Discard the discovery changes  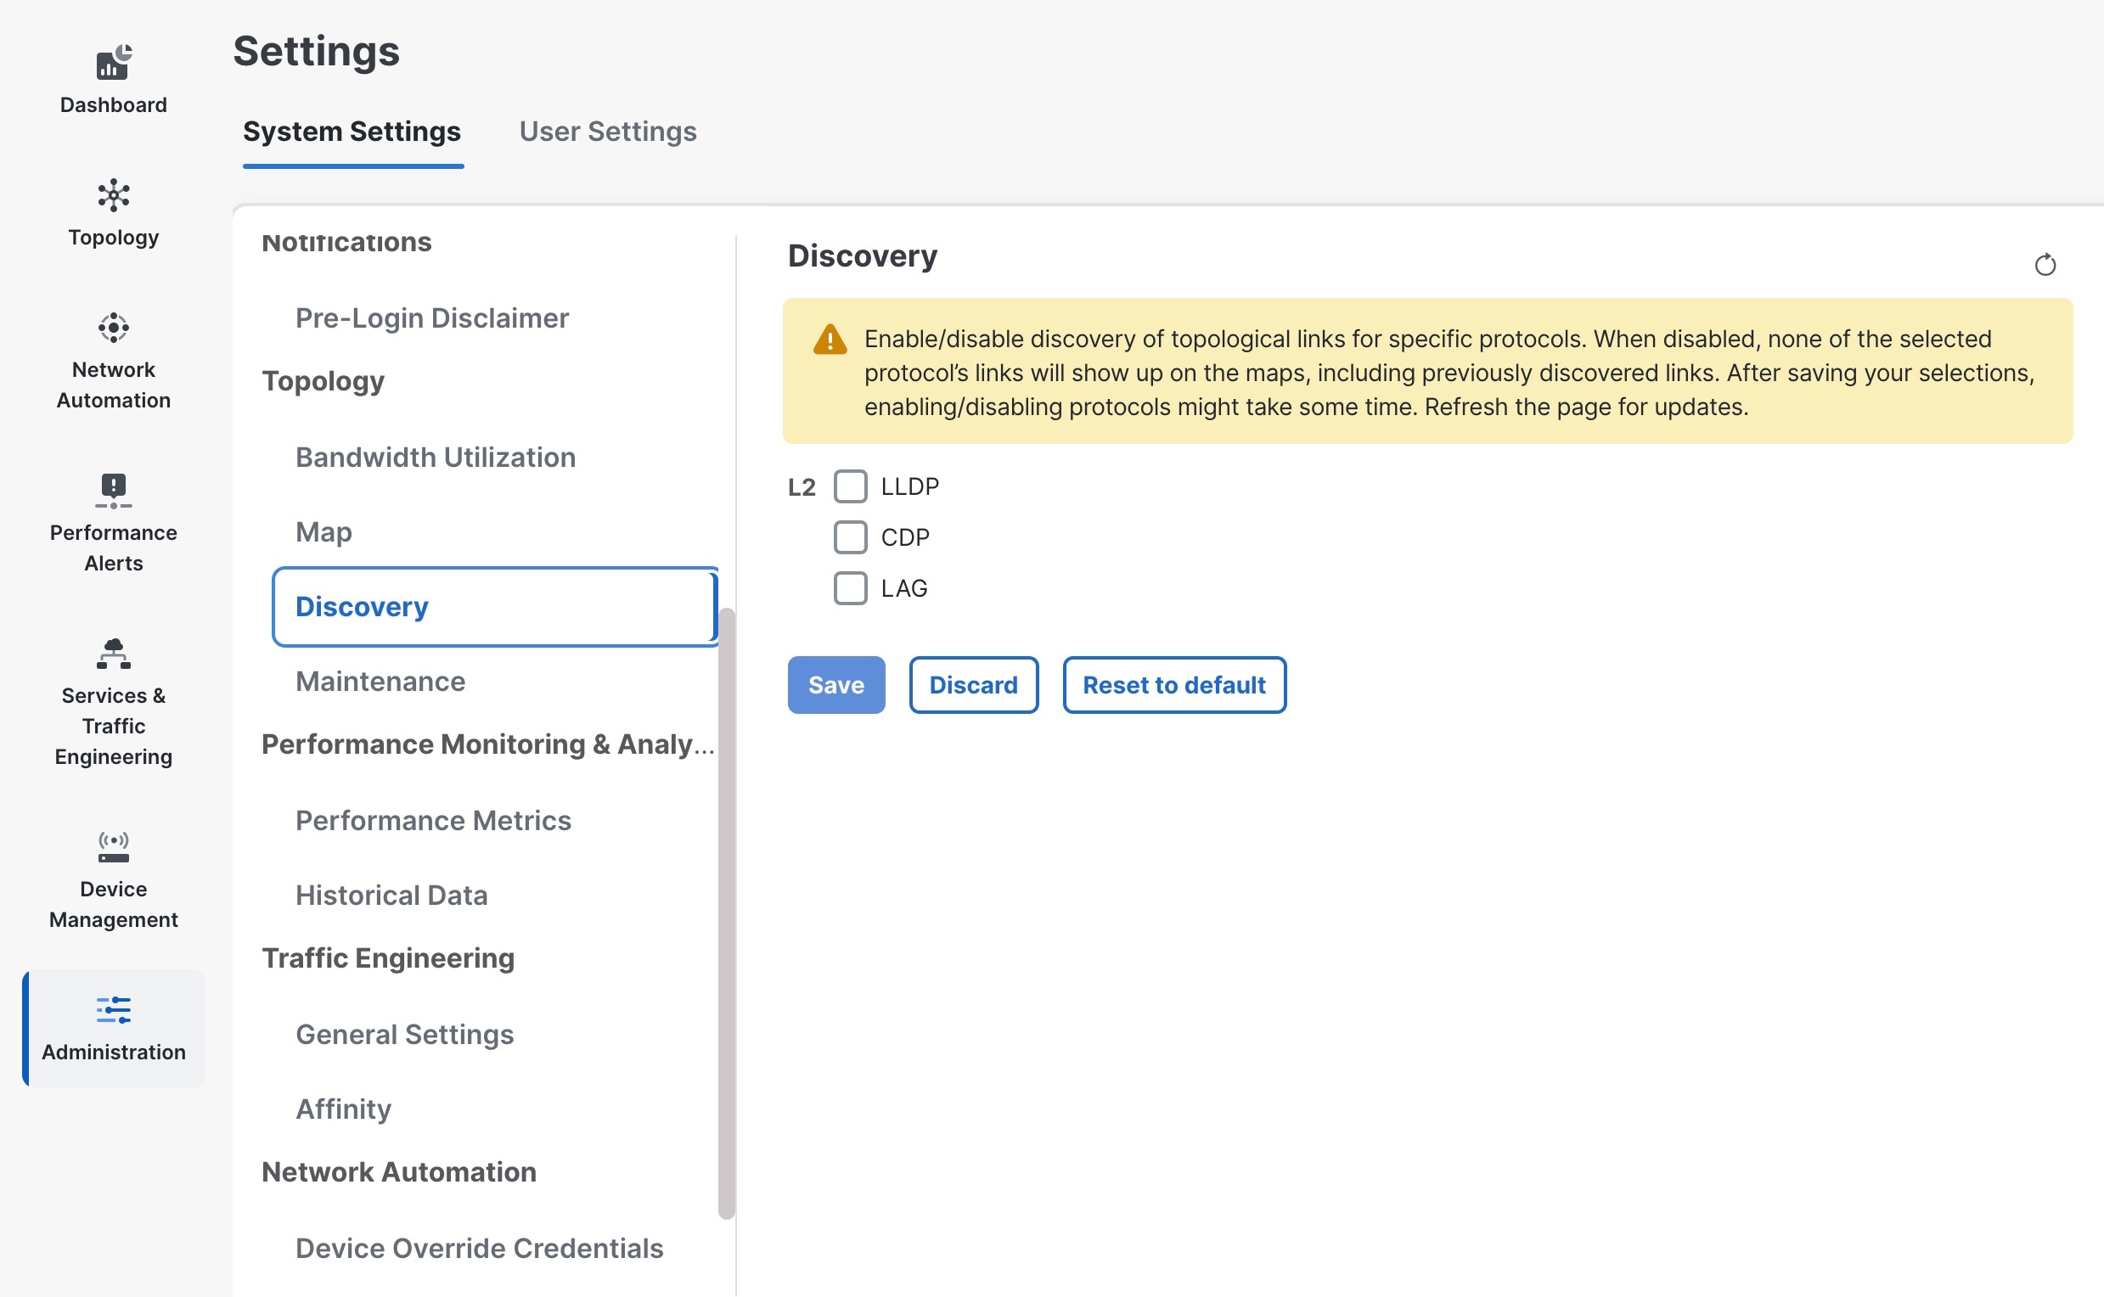973,684
